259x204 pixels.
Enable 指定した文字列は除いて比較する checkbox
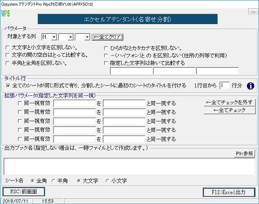(x=106, y=63)
